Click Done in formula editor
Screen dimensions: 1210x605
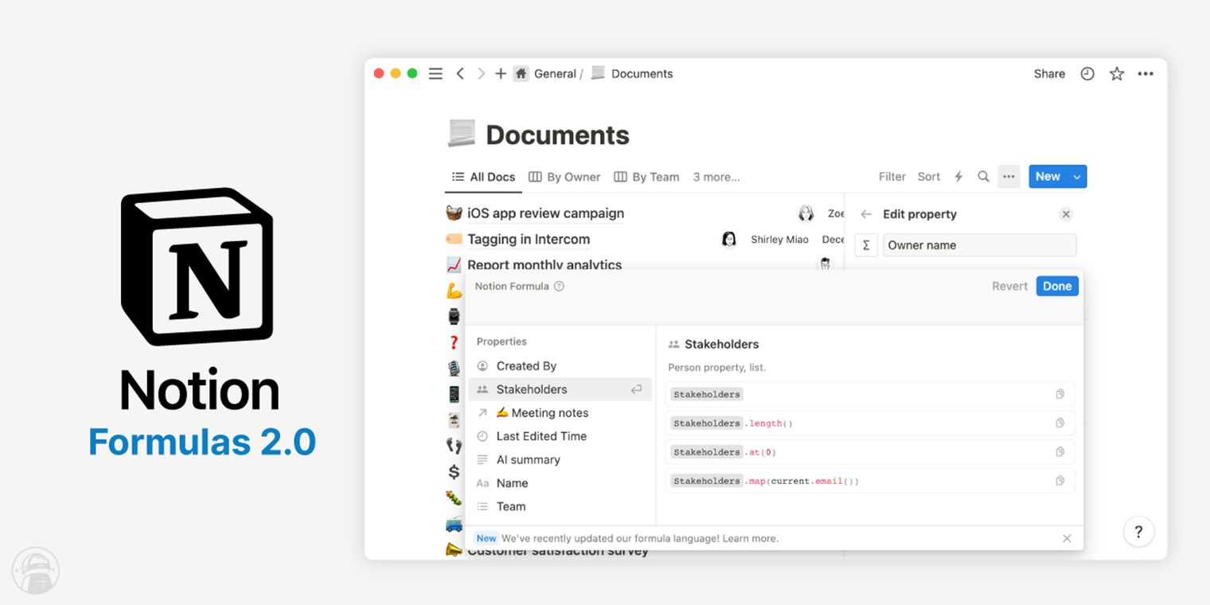[x=1057, y=287]
